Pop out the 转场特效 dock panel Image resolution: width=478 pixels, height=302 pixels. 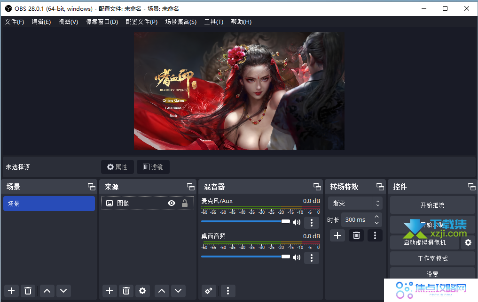(380, 187)
